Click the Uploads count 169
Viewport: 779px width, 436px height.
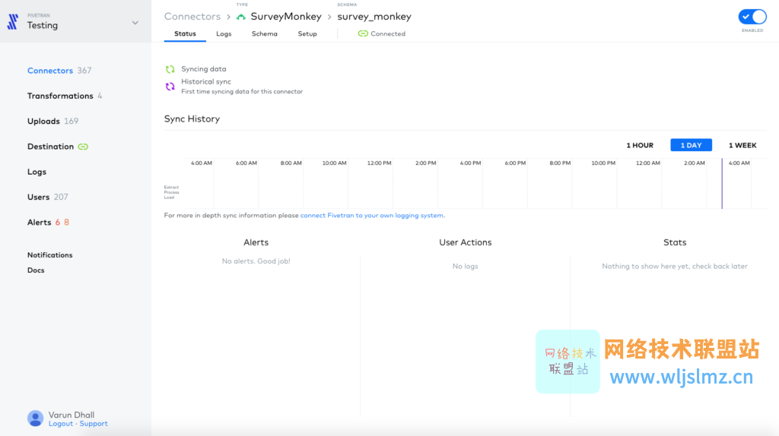[71, 121]
